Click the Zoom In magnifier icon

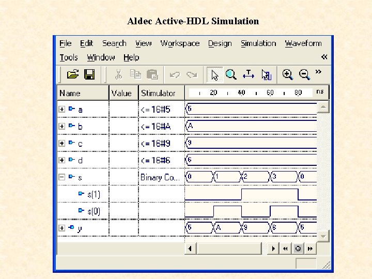tap(288, 74)
